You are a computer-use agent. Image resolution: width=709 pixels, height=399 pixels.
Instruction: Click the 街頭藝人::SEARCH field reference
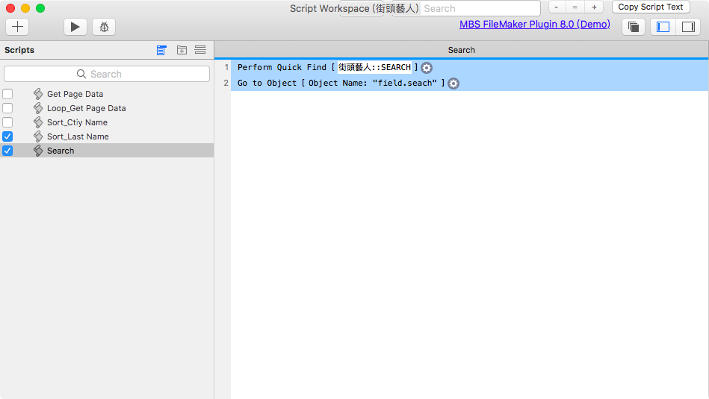(374, 67)
